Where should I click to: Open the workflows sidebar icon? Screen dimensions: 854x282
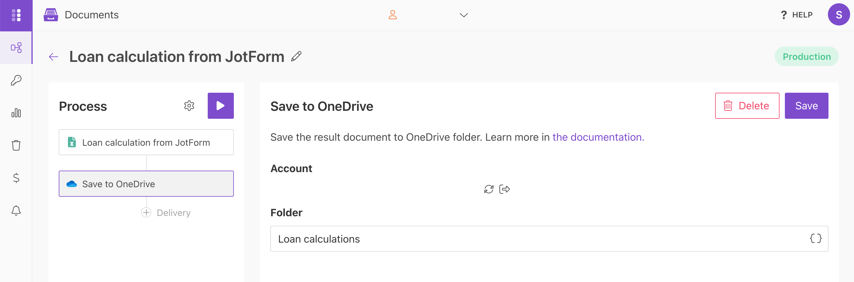pyautogui.click(x=16, y=48)
